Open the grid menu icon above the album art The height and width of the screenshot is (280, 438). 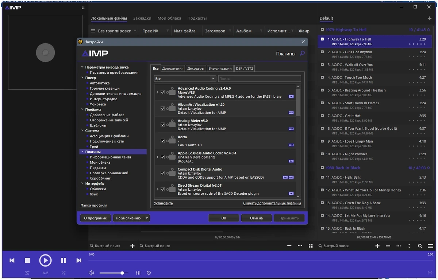pos(83,8)
